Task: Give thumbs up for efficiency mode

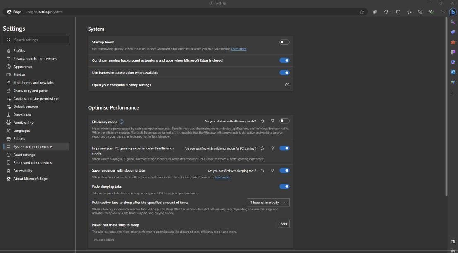Action: coord(262,121)
